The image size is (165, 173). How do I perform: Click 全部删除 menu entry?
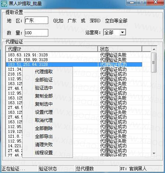tap(44, 128)
